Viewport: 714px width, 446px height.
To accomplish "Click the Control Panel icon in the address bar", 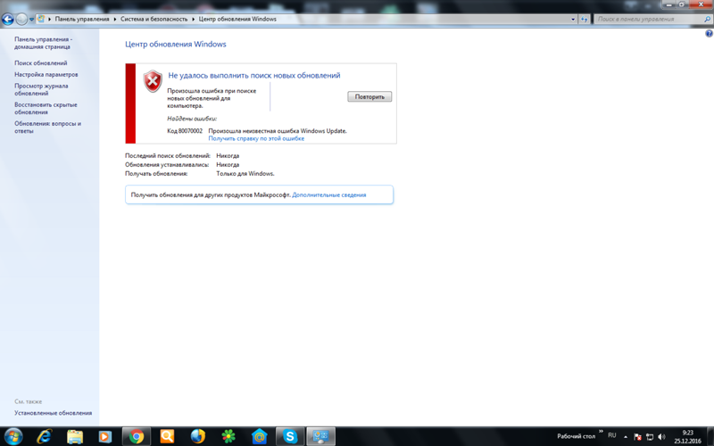I will click(x=40, y=19).
